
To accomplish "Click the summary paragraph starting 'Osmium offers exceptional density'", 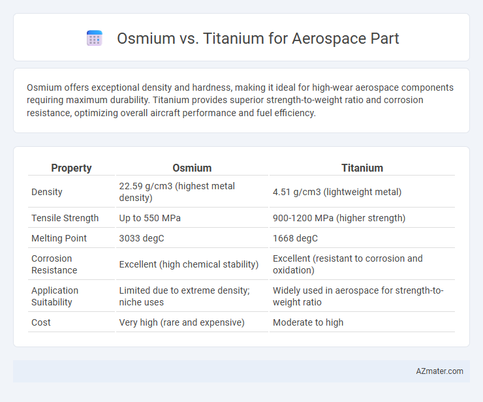I will tap(240, 100).
